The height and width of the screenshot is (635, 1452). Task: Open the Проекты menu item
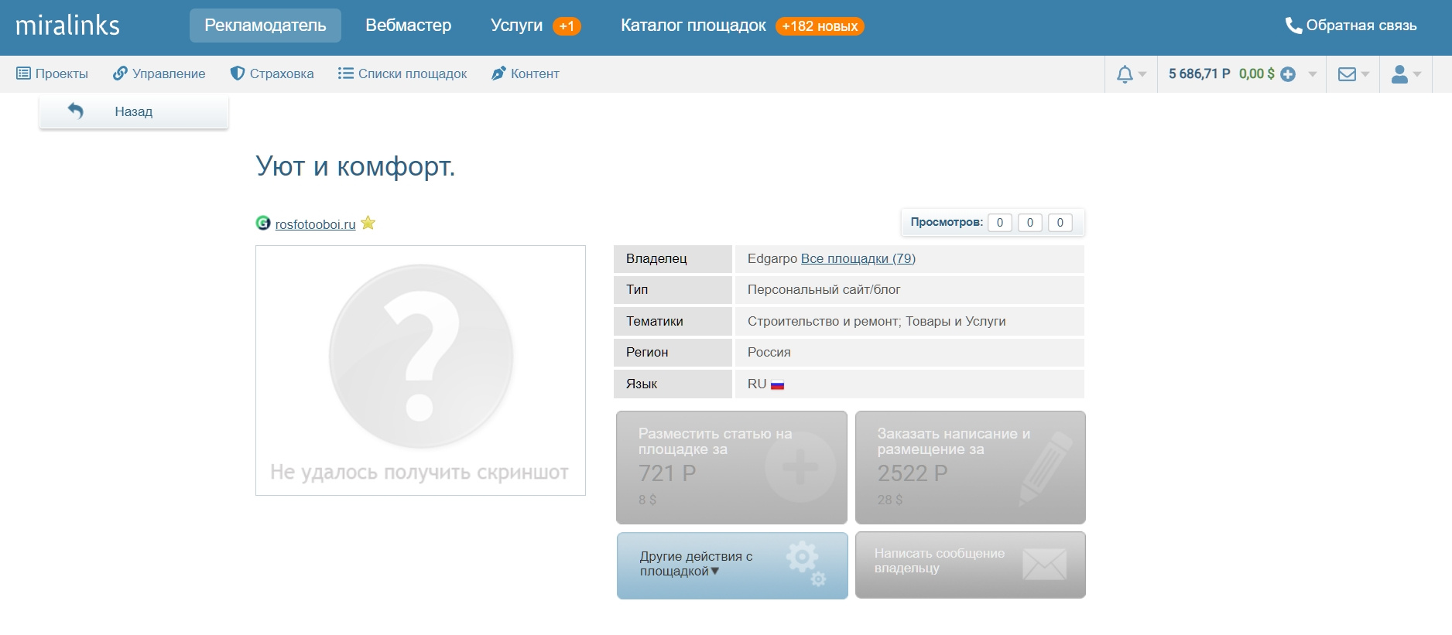52,73
